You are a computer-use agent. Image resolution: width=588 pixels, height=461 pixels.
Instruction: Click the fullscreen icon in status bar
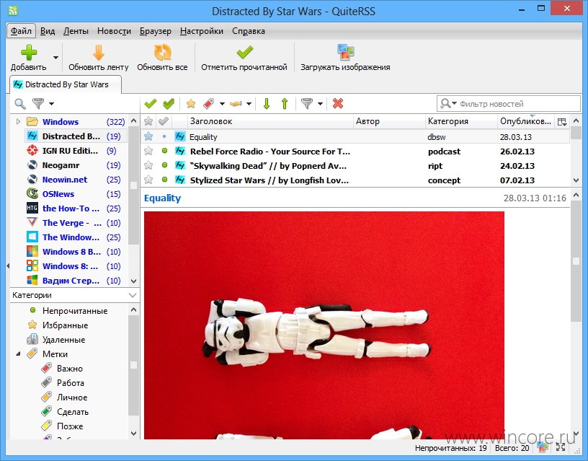561,447
